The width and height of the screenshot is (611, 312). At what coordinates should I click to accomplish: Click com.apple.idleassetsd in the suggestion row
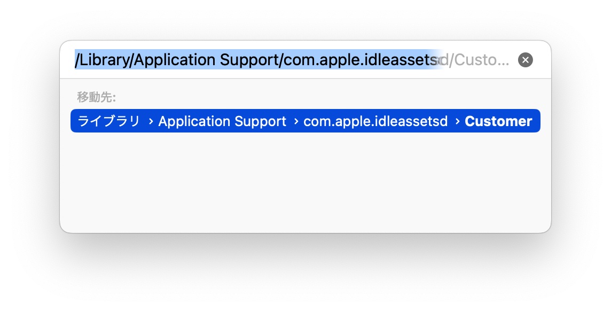375,121
